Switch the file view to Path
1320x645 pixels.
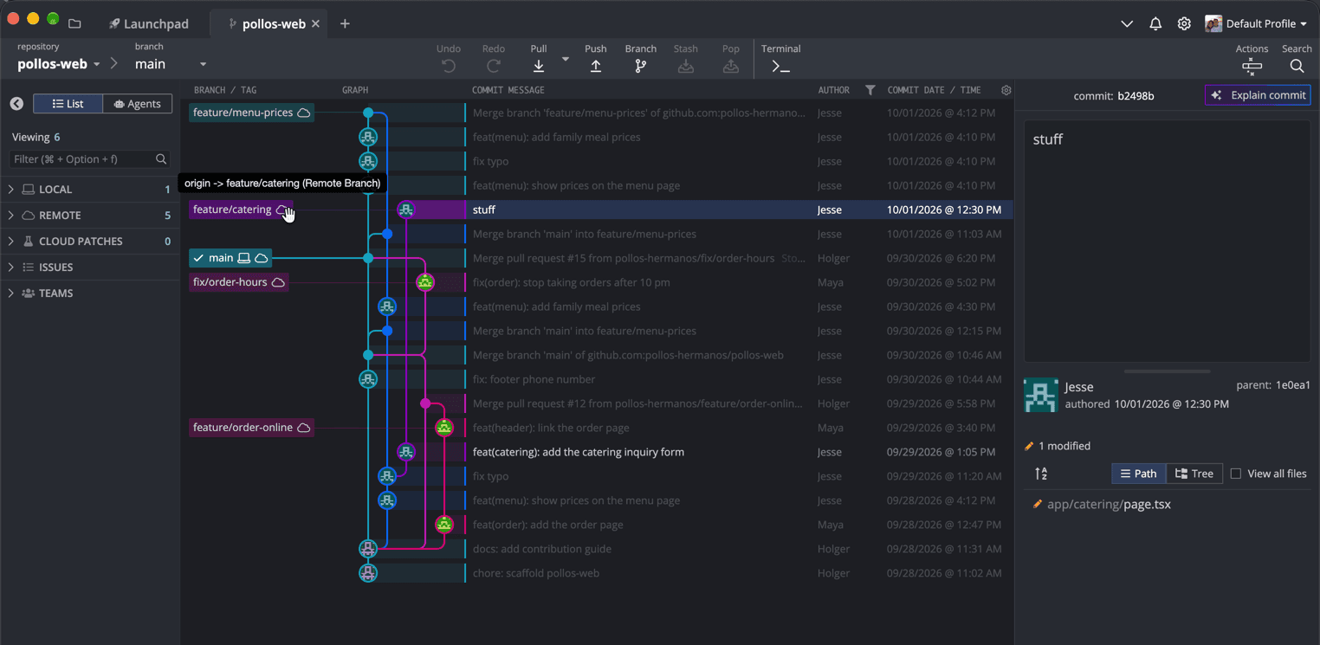1138,474
